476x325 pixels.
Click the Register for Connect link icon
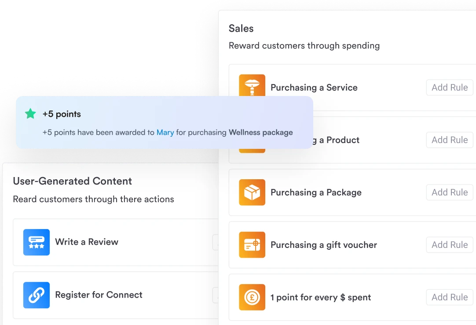(37, 295)
